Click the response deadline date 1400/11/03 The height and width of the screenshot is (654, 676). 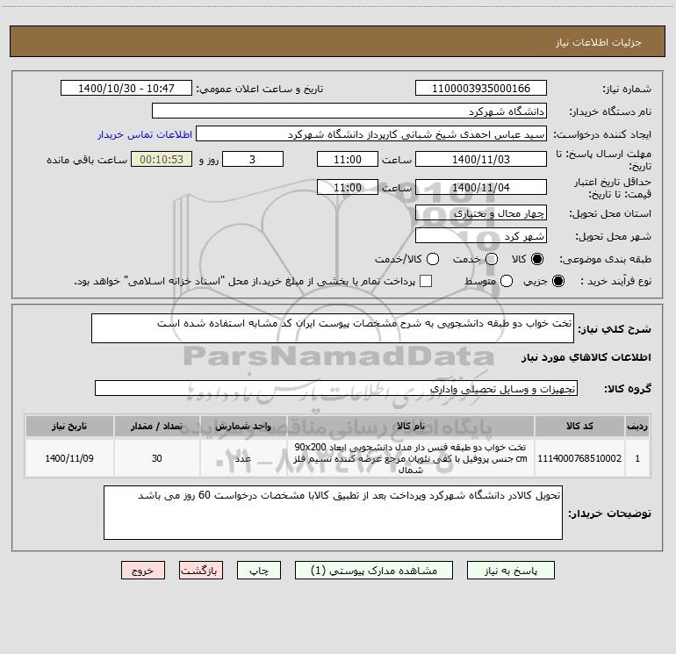481,159
